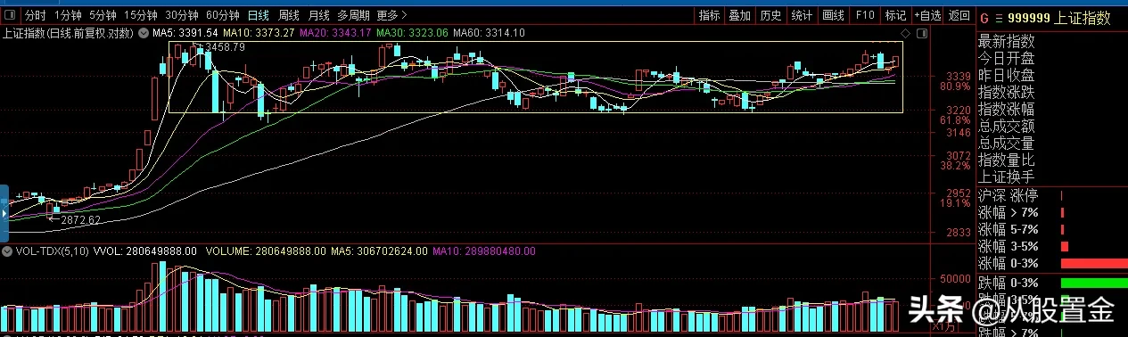Toggle 标记 marker mode

(894, 15)
